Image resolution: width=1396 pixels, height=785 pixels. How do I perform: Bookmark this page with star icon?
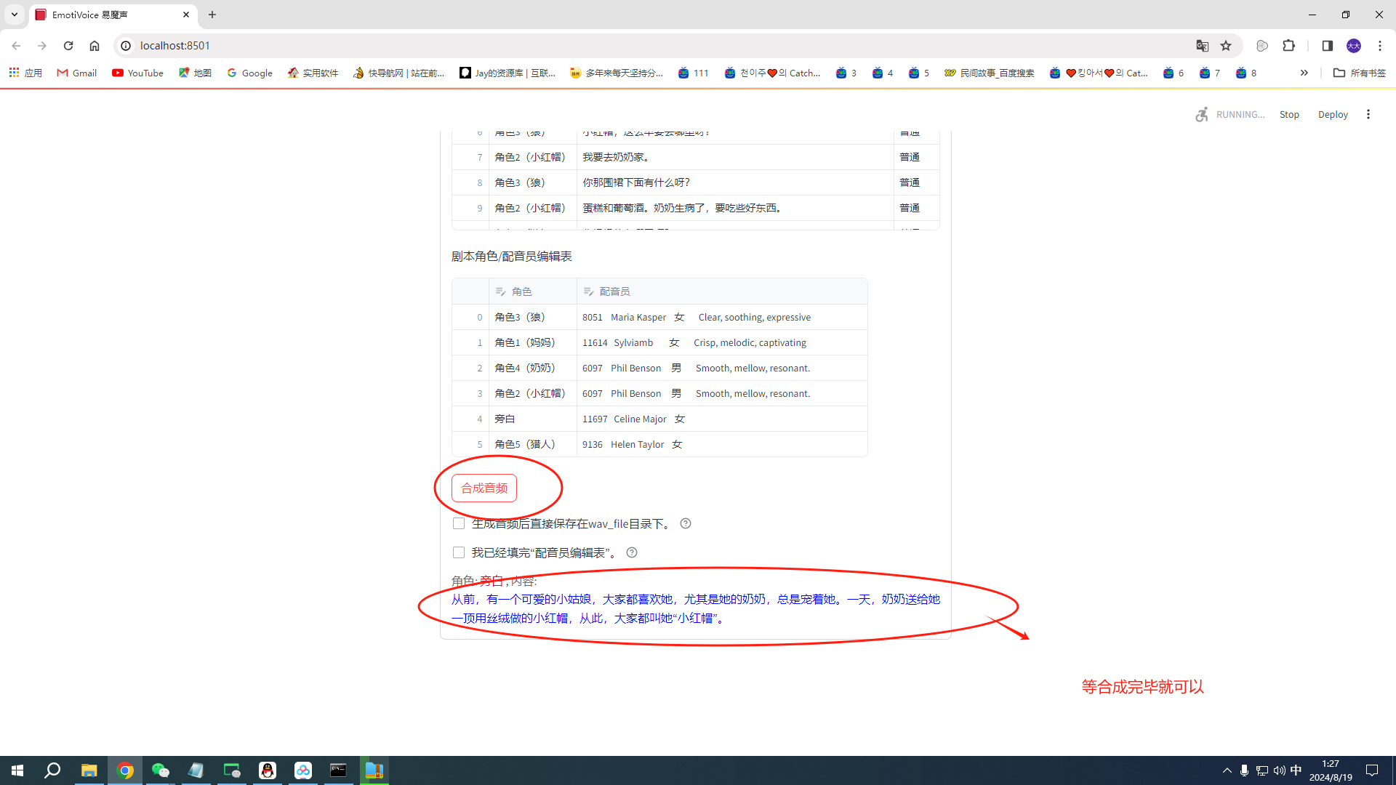(1226, 46)
